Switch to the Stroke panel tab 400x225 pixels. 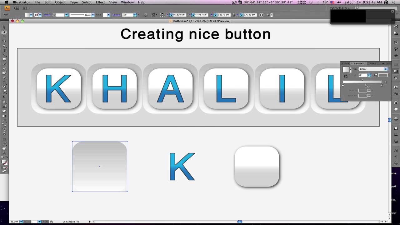[346, 63]
